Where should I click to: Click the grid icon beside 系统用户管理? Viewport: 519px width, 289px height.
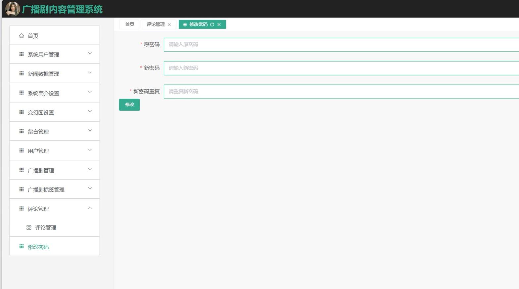(x=22, y=54)
